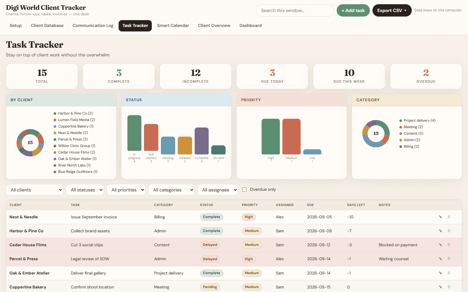Screen dimensions: 468x292
Task: Click the Complete stat card
Action: coord(119,76)
